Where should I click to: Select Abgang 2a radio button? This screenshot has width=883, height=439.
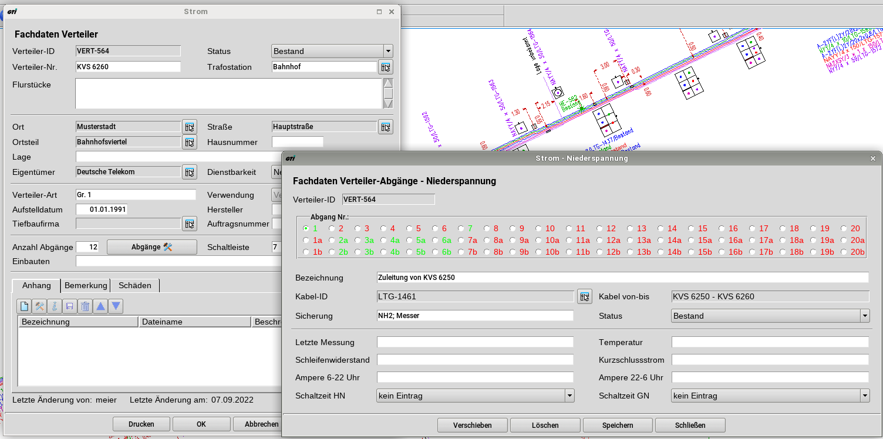pos(332,240)
